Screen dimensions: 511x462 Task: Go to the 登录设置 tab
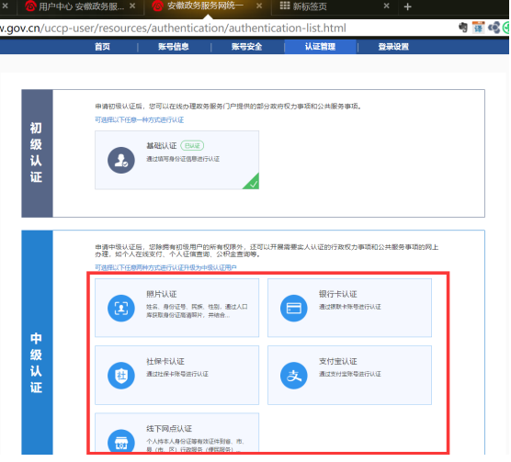[394, 47]
